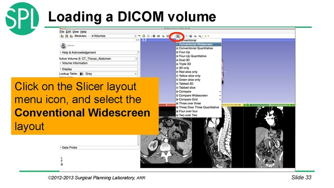Click the module panel scrollbar up arrow
Viewport: 334px width, 188px height.
pyautogui.click(x=139, y=52)
